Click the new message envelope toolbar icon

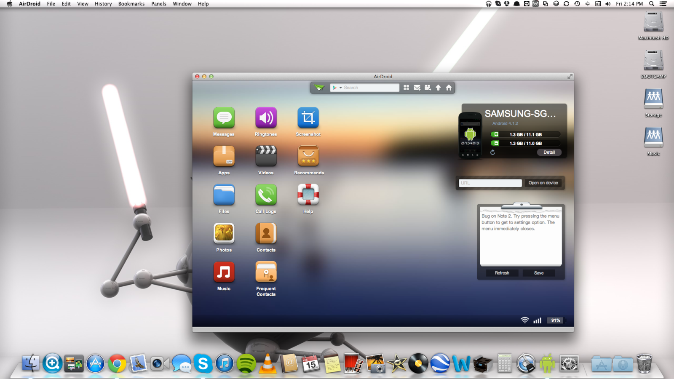[417, 88]
